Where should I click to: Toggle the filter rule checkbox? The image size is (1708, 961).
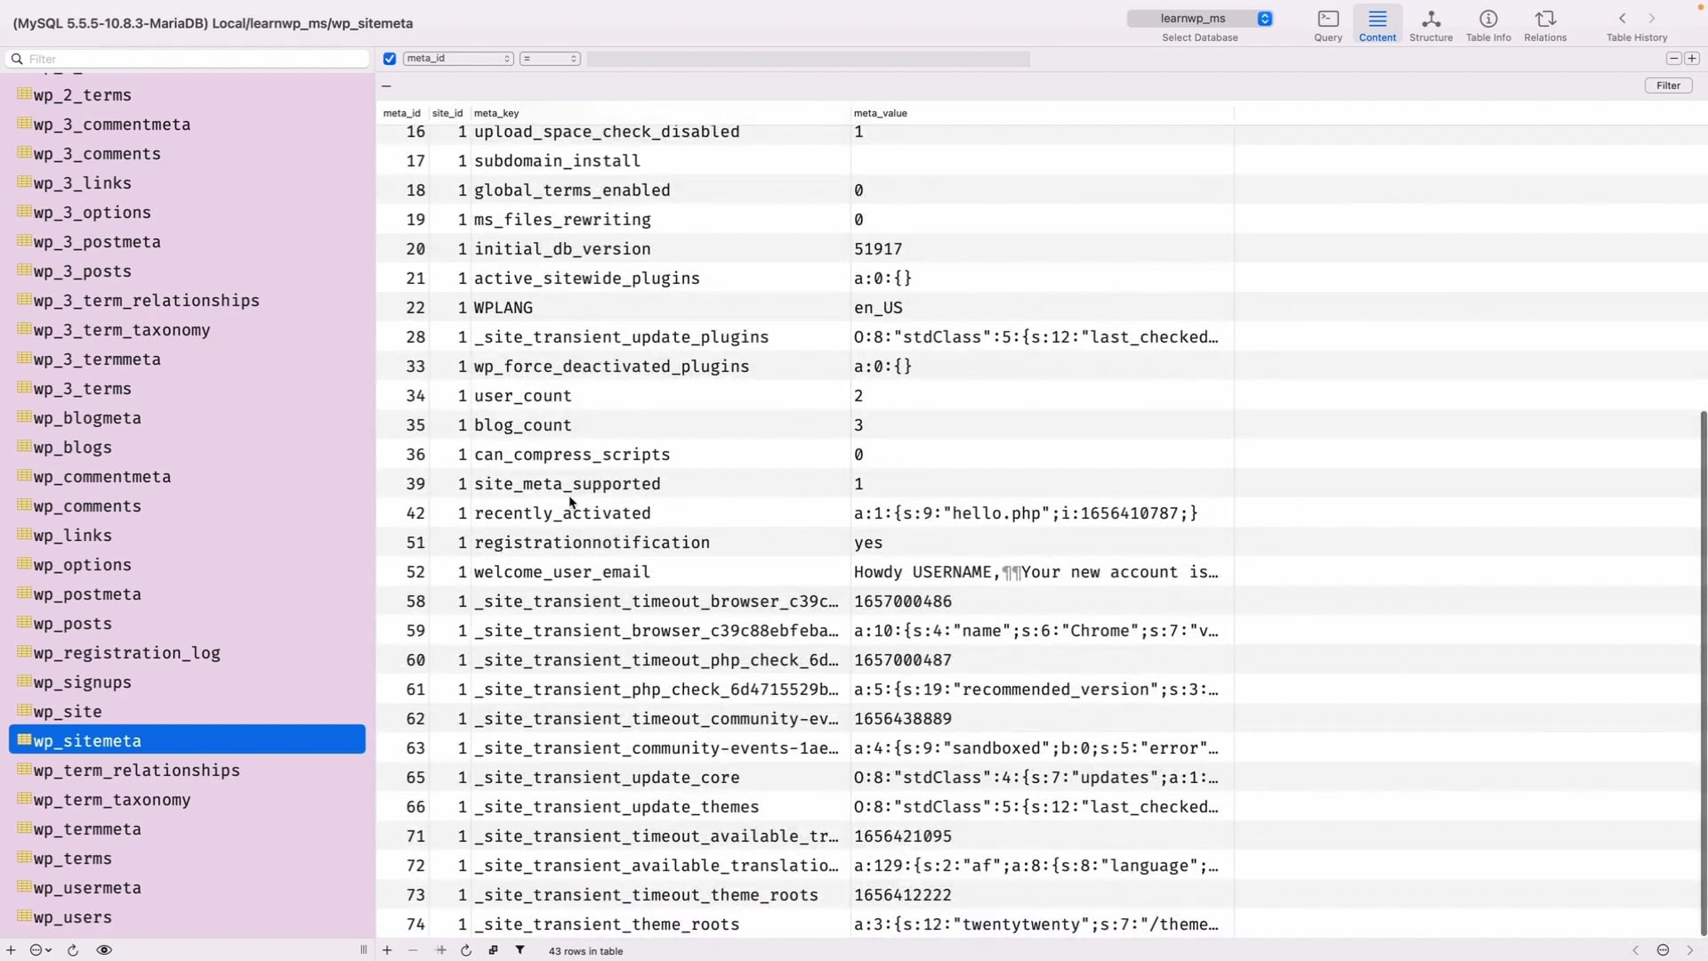tap(390, 58)
